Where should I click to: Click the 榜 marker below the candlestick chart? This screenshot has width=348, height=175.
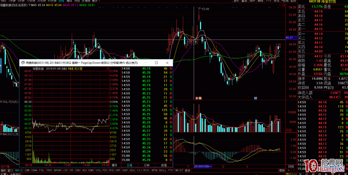(x=200, y=98)
